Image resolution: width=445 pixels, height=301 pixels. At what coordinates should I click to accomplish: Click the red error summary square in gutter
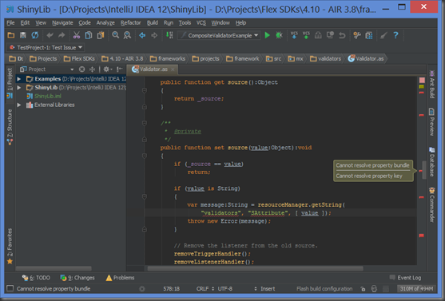pyautogui.click(x=422, y=80)
